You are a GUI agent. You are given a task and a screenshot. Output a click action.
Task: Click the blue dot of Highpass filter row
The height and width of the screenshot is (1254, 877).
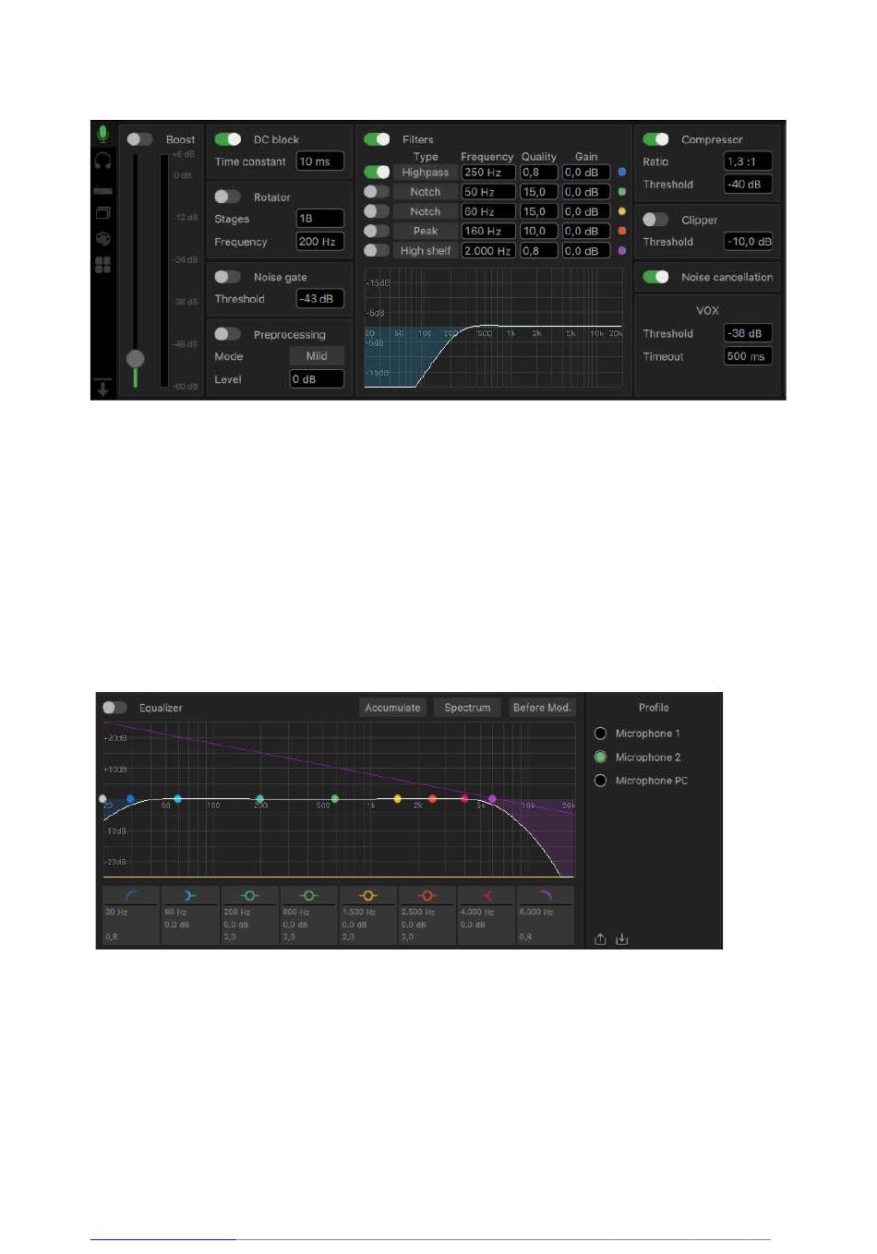[621, 173]
